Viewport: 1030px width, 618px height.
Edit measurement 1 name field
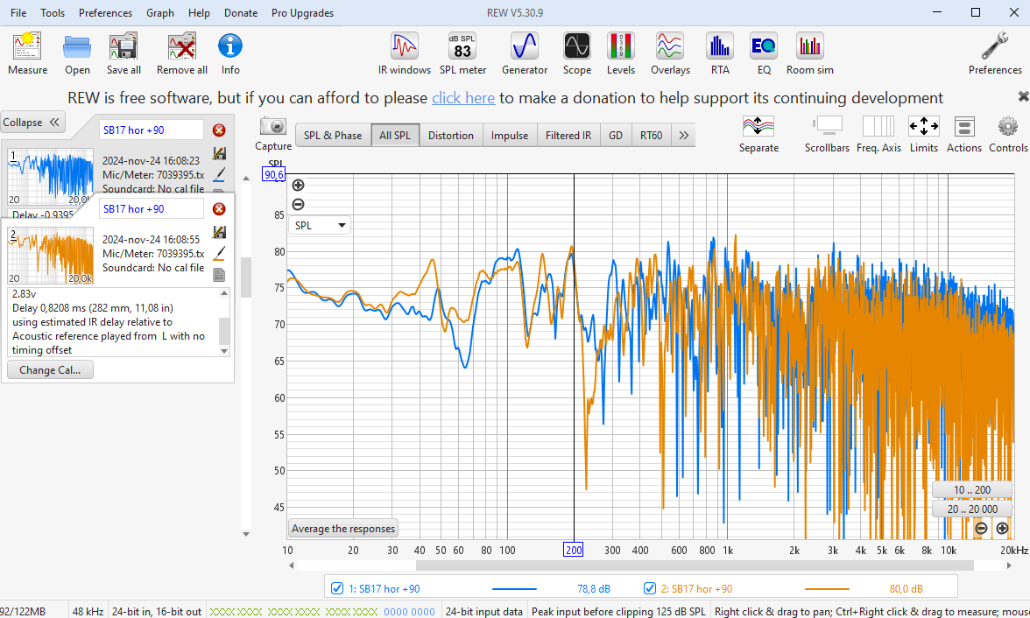pyautogui.click(x=151, y=130)
